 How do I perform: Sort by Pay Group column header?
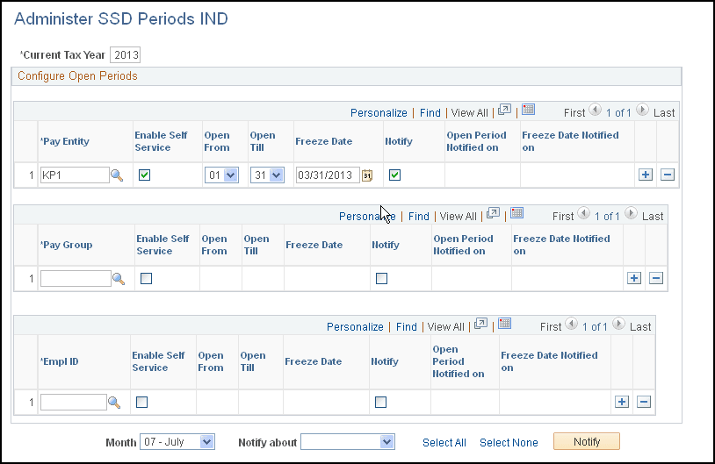pyautogui.click(x=66, y=245)
